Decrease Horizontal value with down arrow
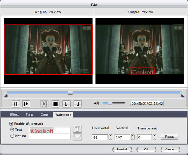The width and height of the screenshot is (188, 155). 110,138
